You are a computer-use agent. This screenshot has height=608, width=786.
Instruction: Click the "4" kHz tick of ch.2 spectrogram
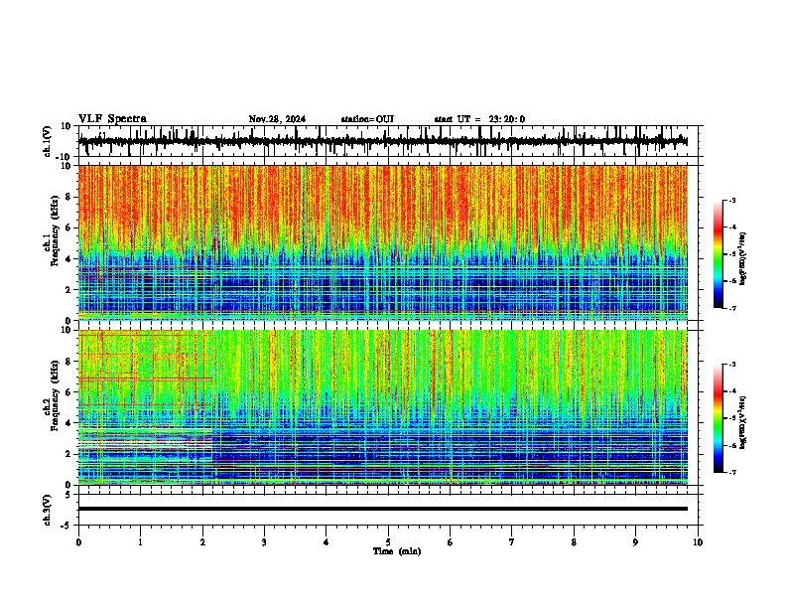tap(69, 423)
